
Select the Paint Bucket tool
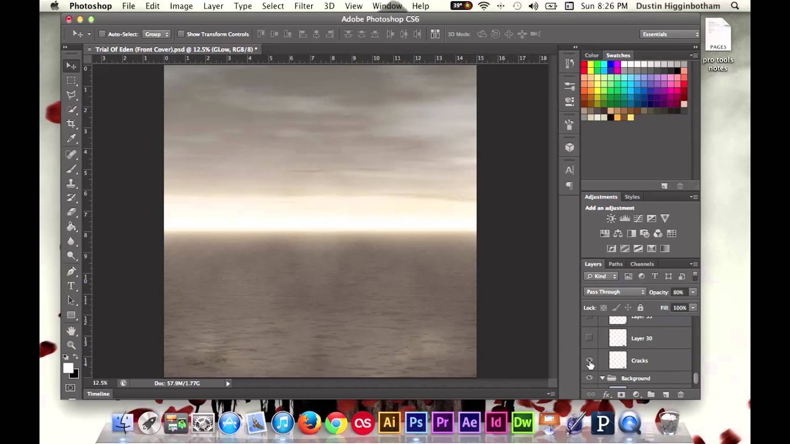click(x=72, y=227)
